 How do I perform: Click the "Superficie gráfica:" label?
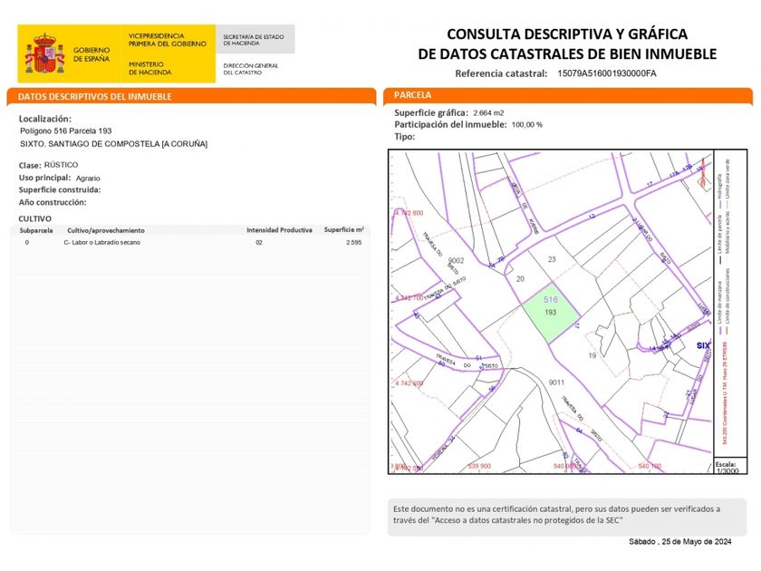pos(431,112)
